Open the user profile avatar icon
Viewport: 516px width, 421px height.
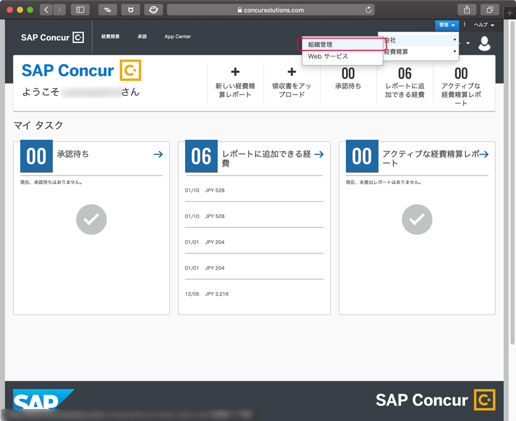point(484,44)
